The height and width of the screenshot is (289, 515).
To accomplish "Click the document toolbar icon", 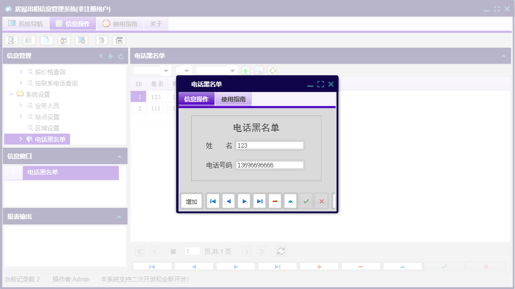I will coord(46,40).
